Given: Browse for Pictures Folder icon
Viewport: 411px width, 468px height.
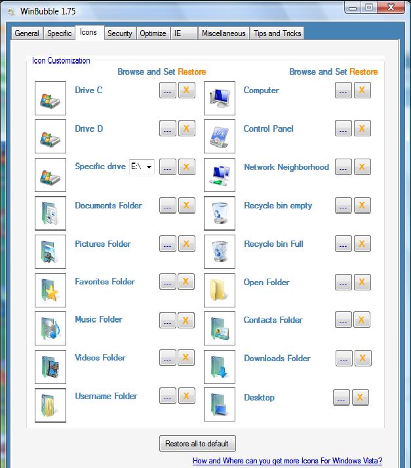Looking at the screenshot, I should (167, 244).
